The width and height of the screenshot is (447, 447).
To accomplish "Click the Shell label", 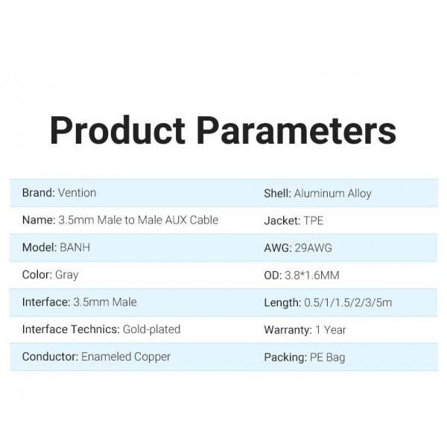I will point(277,194).
